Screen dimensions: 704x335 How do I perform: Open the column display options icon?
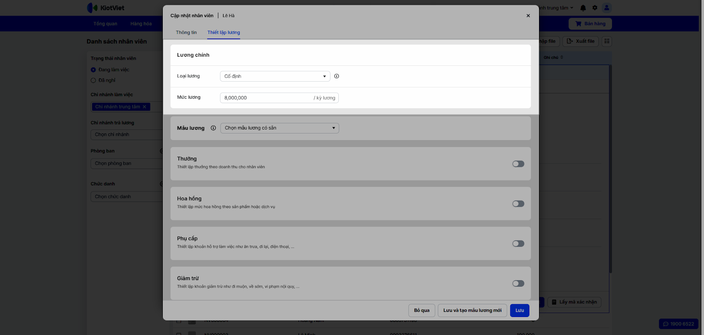pos(607,41)
